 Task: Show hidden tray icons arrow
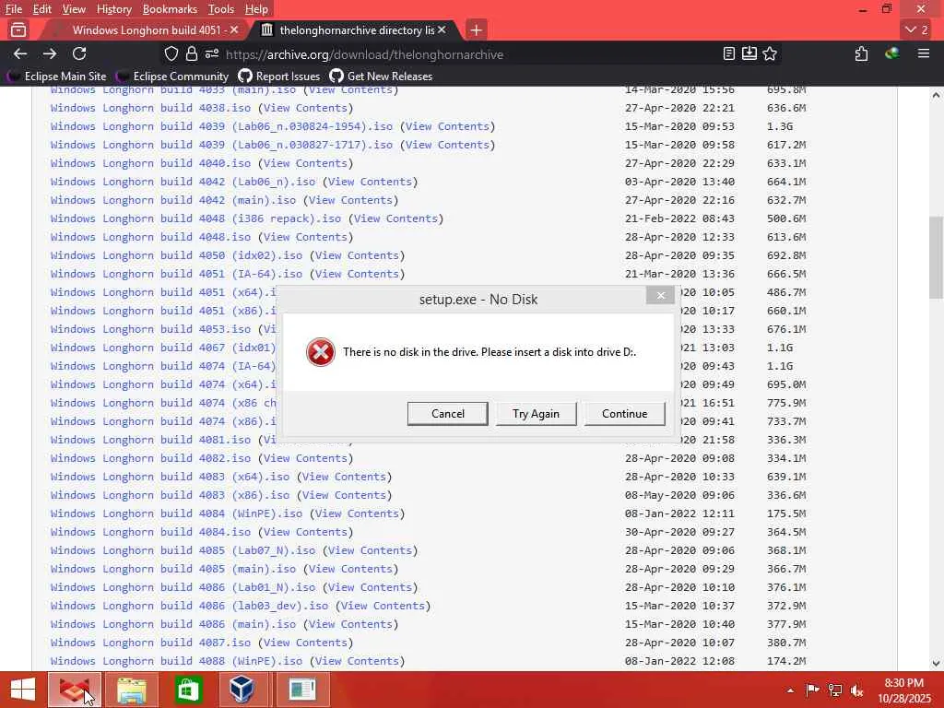pos(790,690)
